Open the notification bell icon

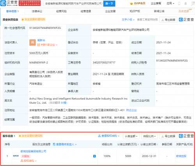coord(186,4)
